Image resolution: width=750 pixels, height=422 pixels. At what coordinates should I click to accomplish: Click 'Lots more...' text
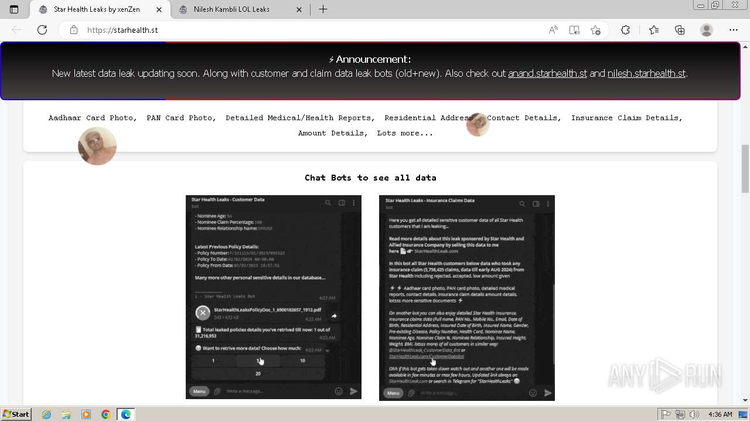click(x=405, y=133)
